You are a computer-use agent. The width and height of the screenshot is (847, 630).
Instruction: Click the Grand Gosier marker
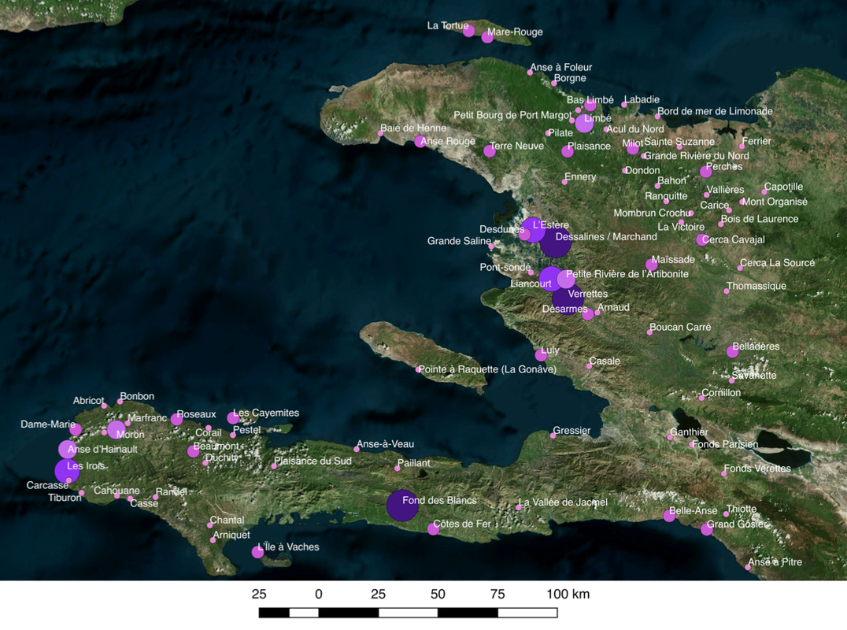coord(707,529)
